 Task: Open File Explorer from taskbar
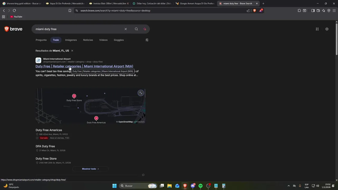[170, 186]
